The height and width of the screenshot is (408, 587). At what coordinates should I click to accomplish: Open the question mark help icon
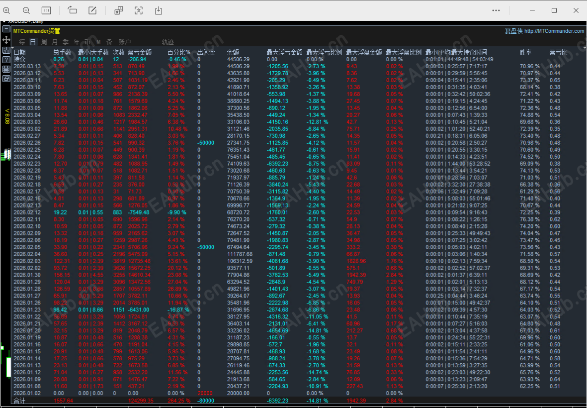[6, 60]
